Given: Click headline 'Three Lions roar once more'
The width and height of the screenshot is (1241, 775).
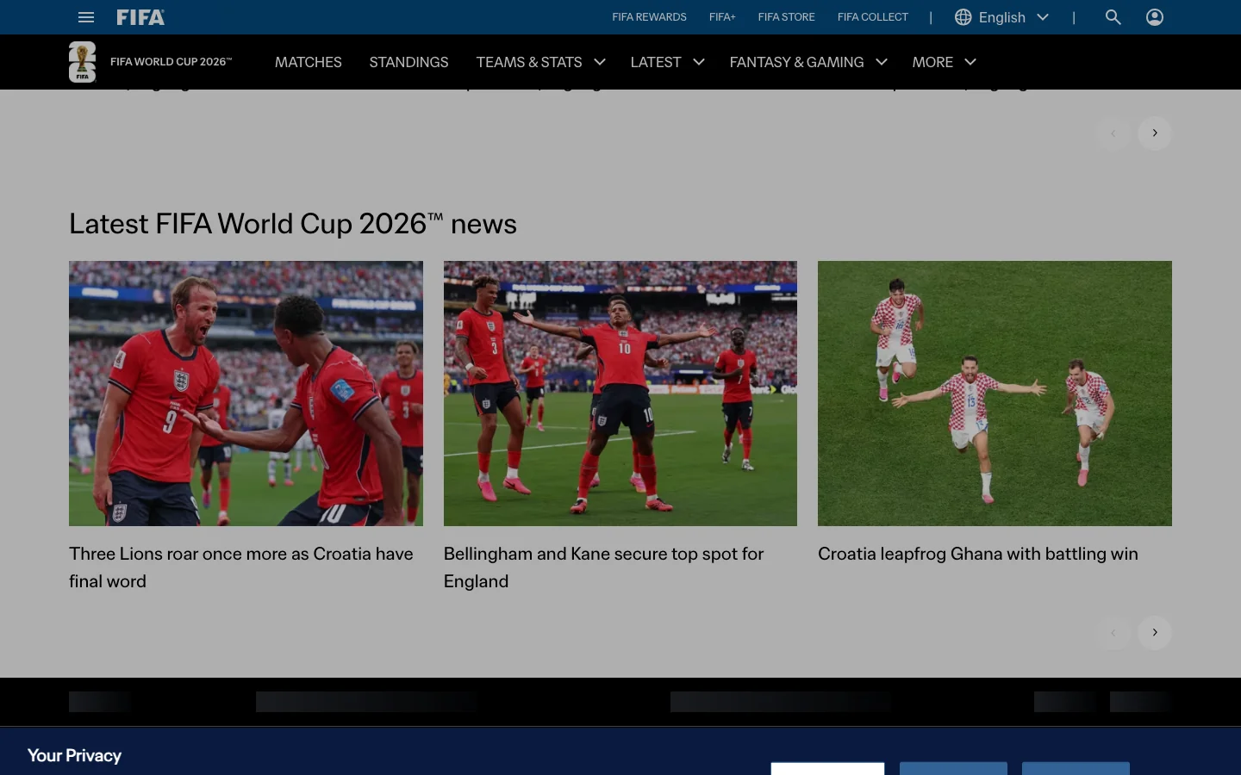Looking at the screenshot, I should point(241,567).
